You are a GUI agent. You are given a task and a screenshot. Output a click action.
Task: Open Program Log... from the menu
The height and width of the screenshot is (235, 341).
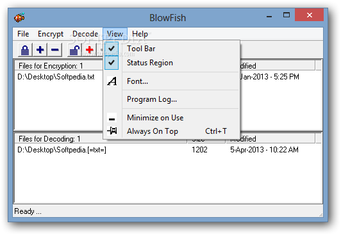172,99
